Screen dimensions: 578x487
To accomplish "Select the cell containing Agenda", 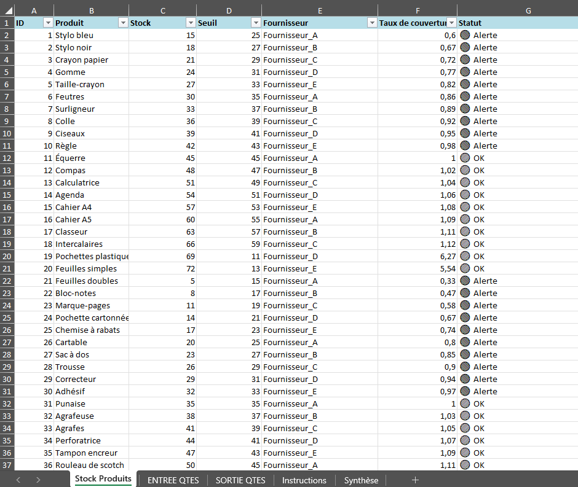I will coord(92,195).
